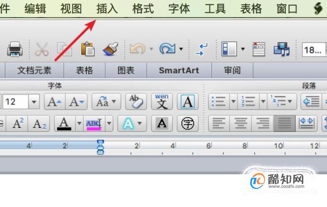Click the zoom percentage field

(314, 50)
